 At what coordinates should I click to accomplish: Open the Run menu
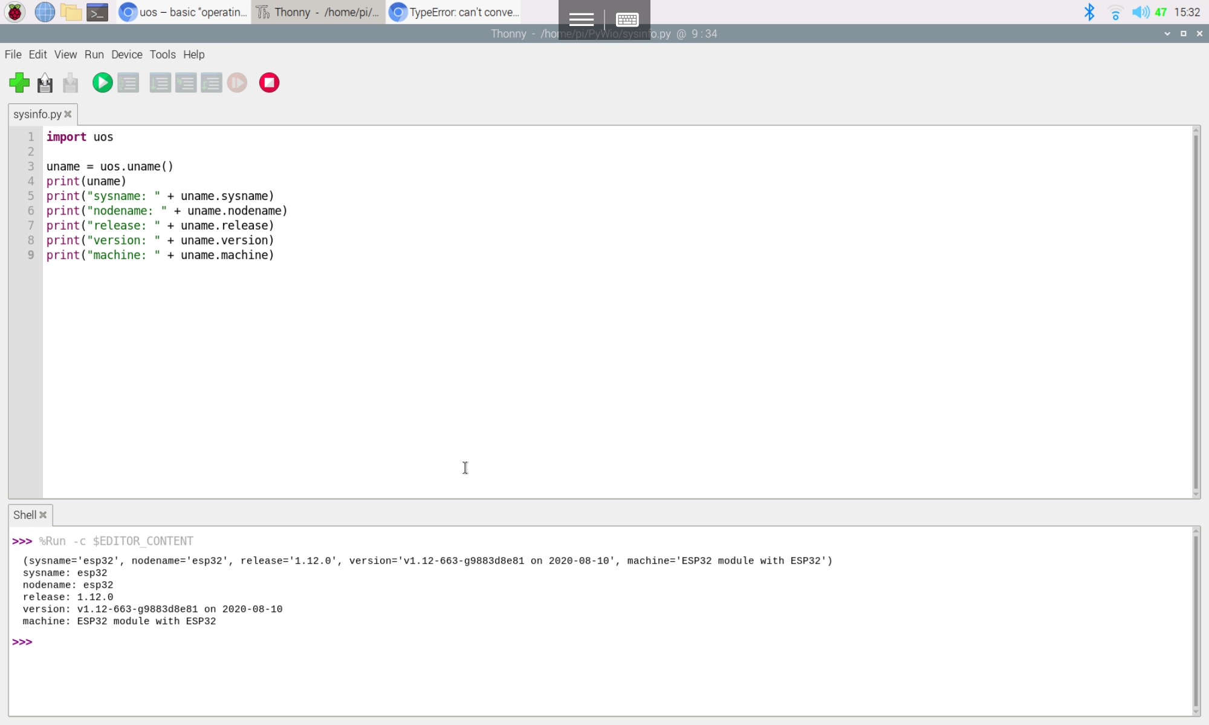pos(94,54)
